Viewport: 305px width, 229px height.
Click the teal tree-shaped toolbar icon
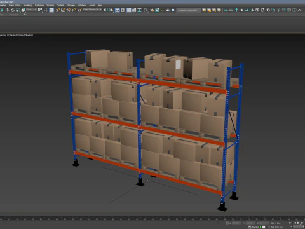[x=236, y=10]
